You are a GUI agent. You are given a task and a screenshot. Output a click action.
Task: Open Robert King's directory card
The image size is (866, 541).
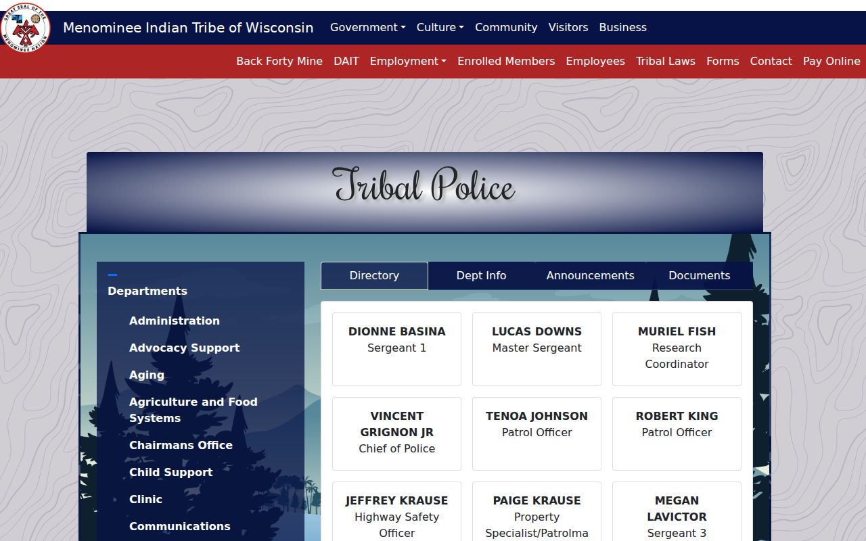point(677,433)
